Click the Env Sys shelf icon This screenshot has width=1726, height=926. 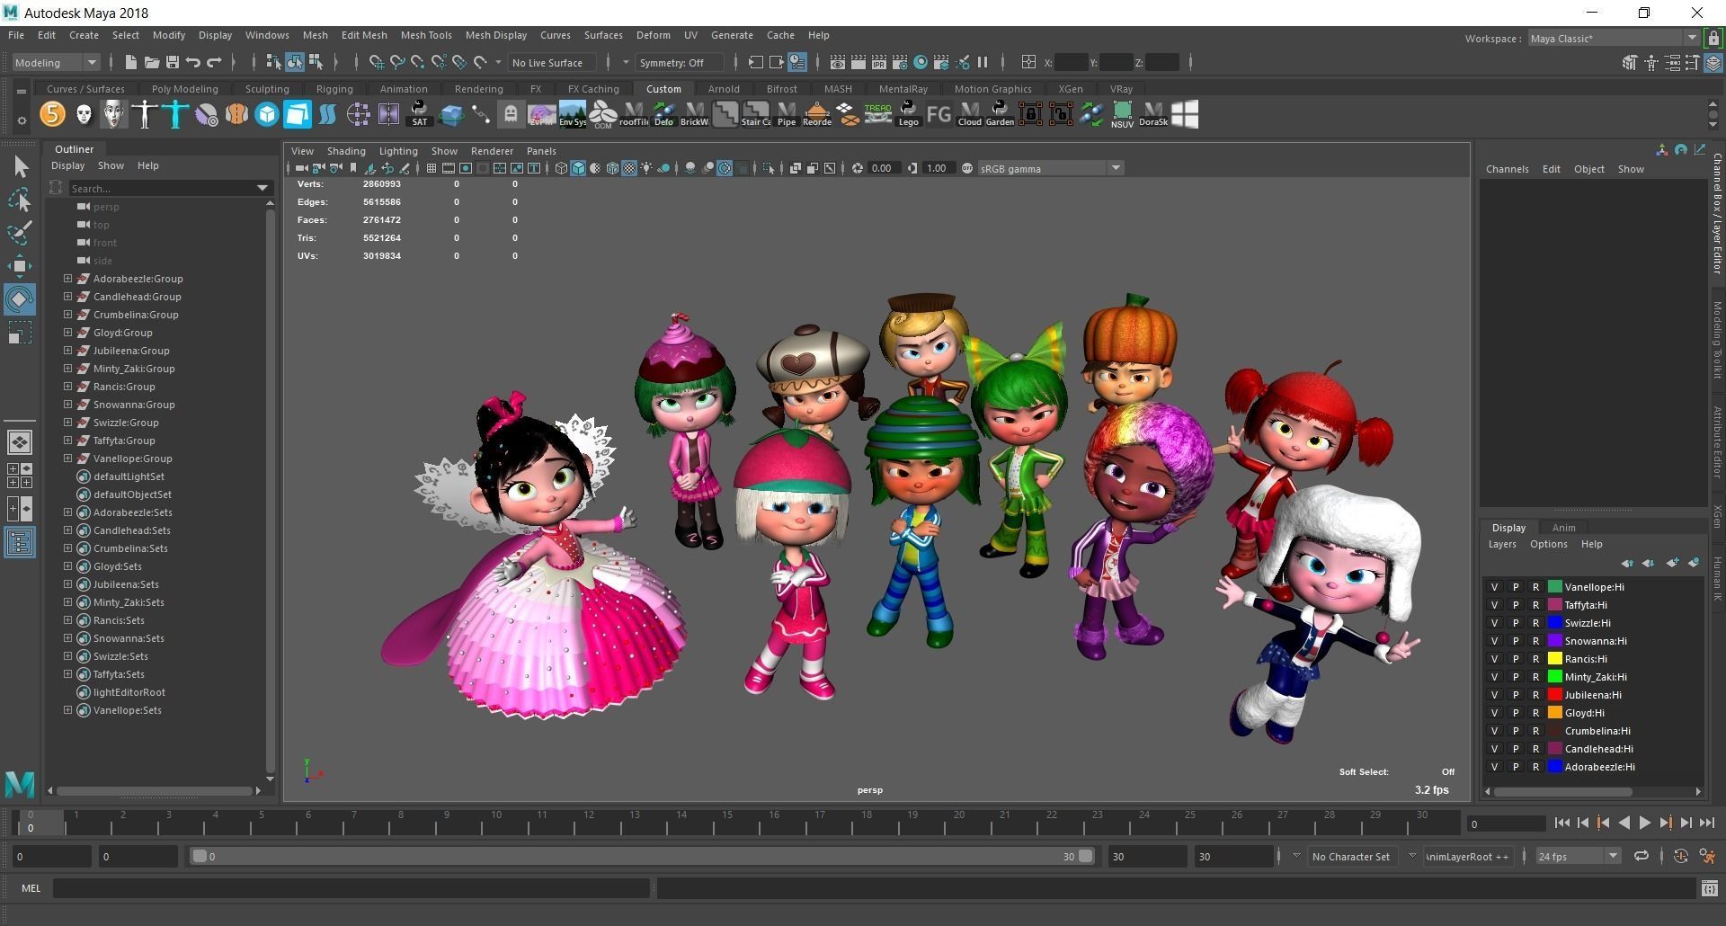pyautogui.click(x=572, y=114)
